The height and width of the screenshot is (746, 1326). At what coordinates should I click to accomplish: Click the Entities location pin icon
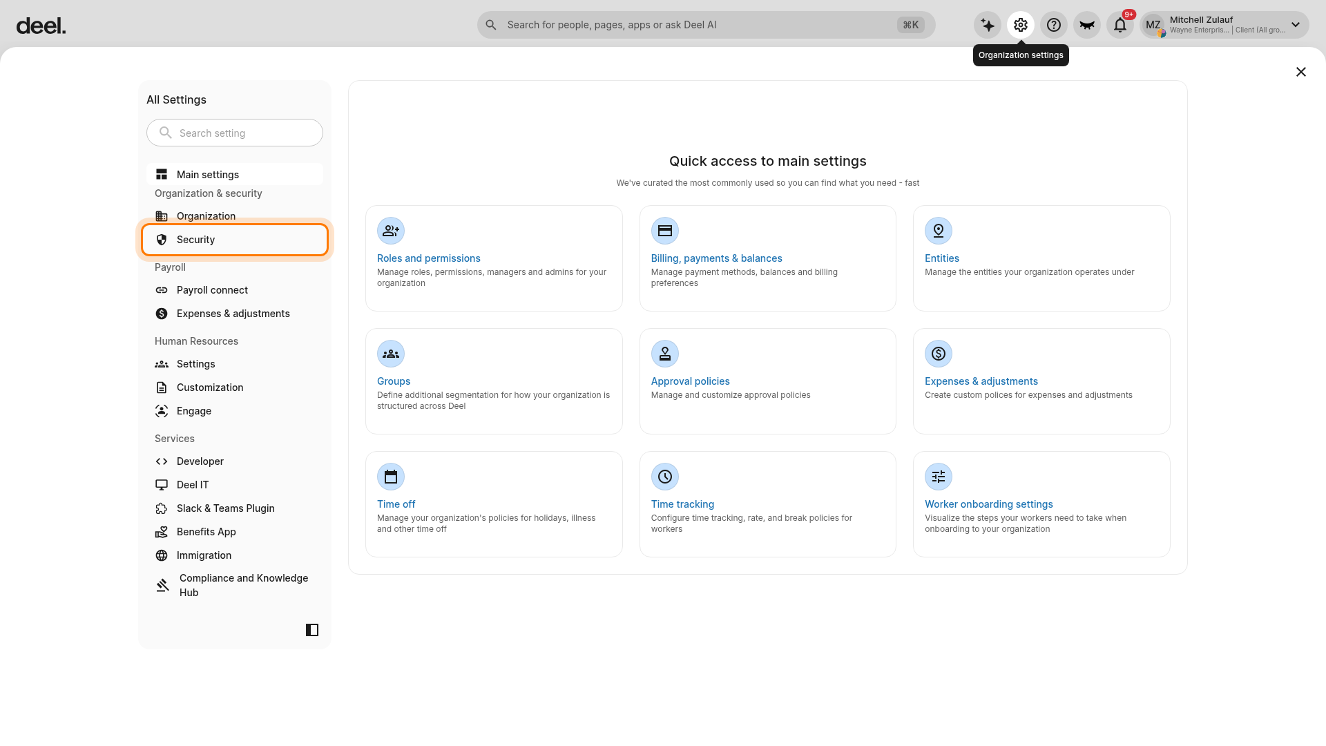point(939,231)
